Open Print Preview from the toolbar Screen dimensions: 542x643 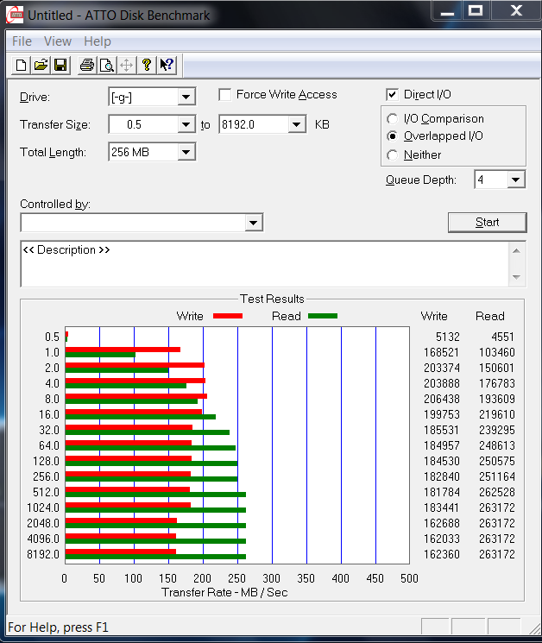(107, 65)
